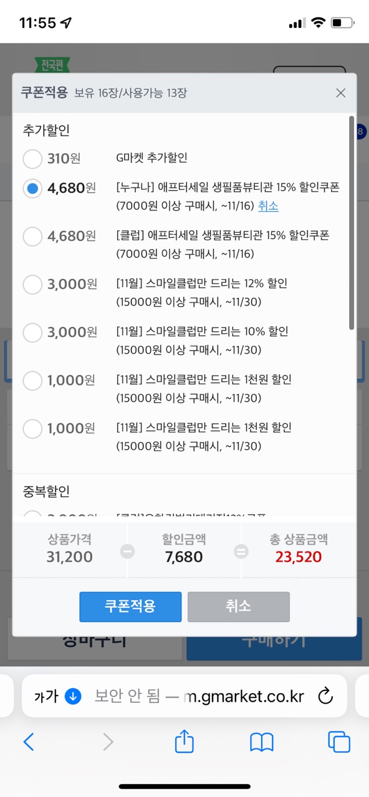Image resolution: width=369 pixels, height=797 pixels.
Task: Open the 가가 text size page menu
Action: point(46,696)
